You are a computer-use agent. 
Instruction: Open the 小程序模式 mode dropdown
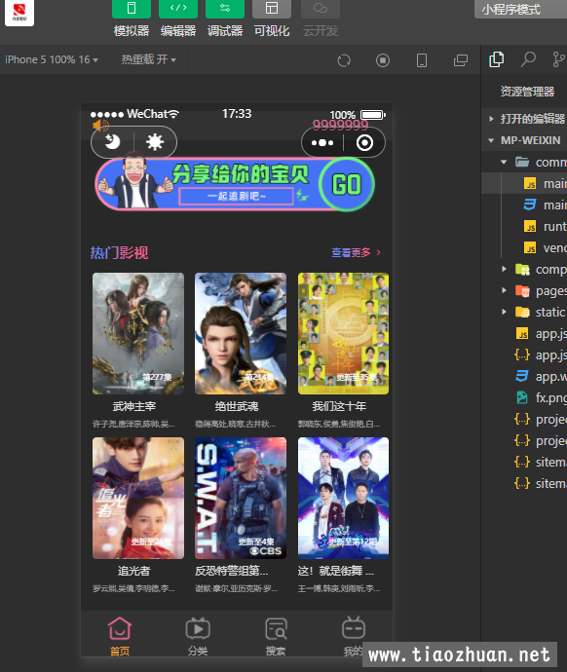520,9
